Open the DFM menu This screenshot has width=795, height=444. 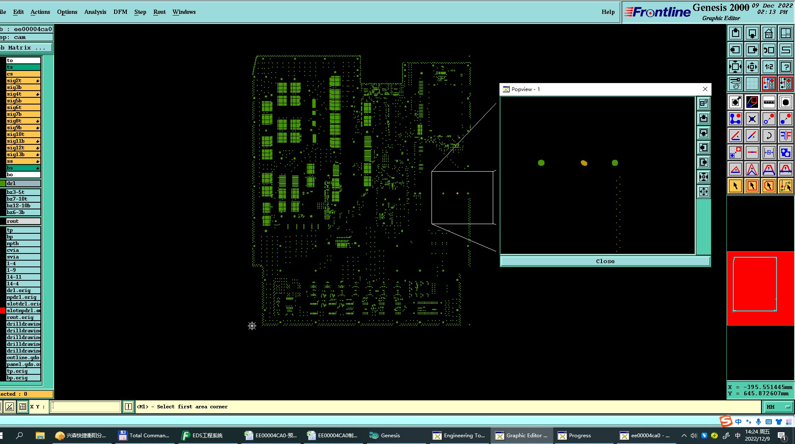click(x=120, y=12)
